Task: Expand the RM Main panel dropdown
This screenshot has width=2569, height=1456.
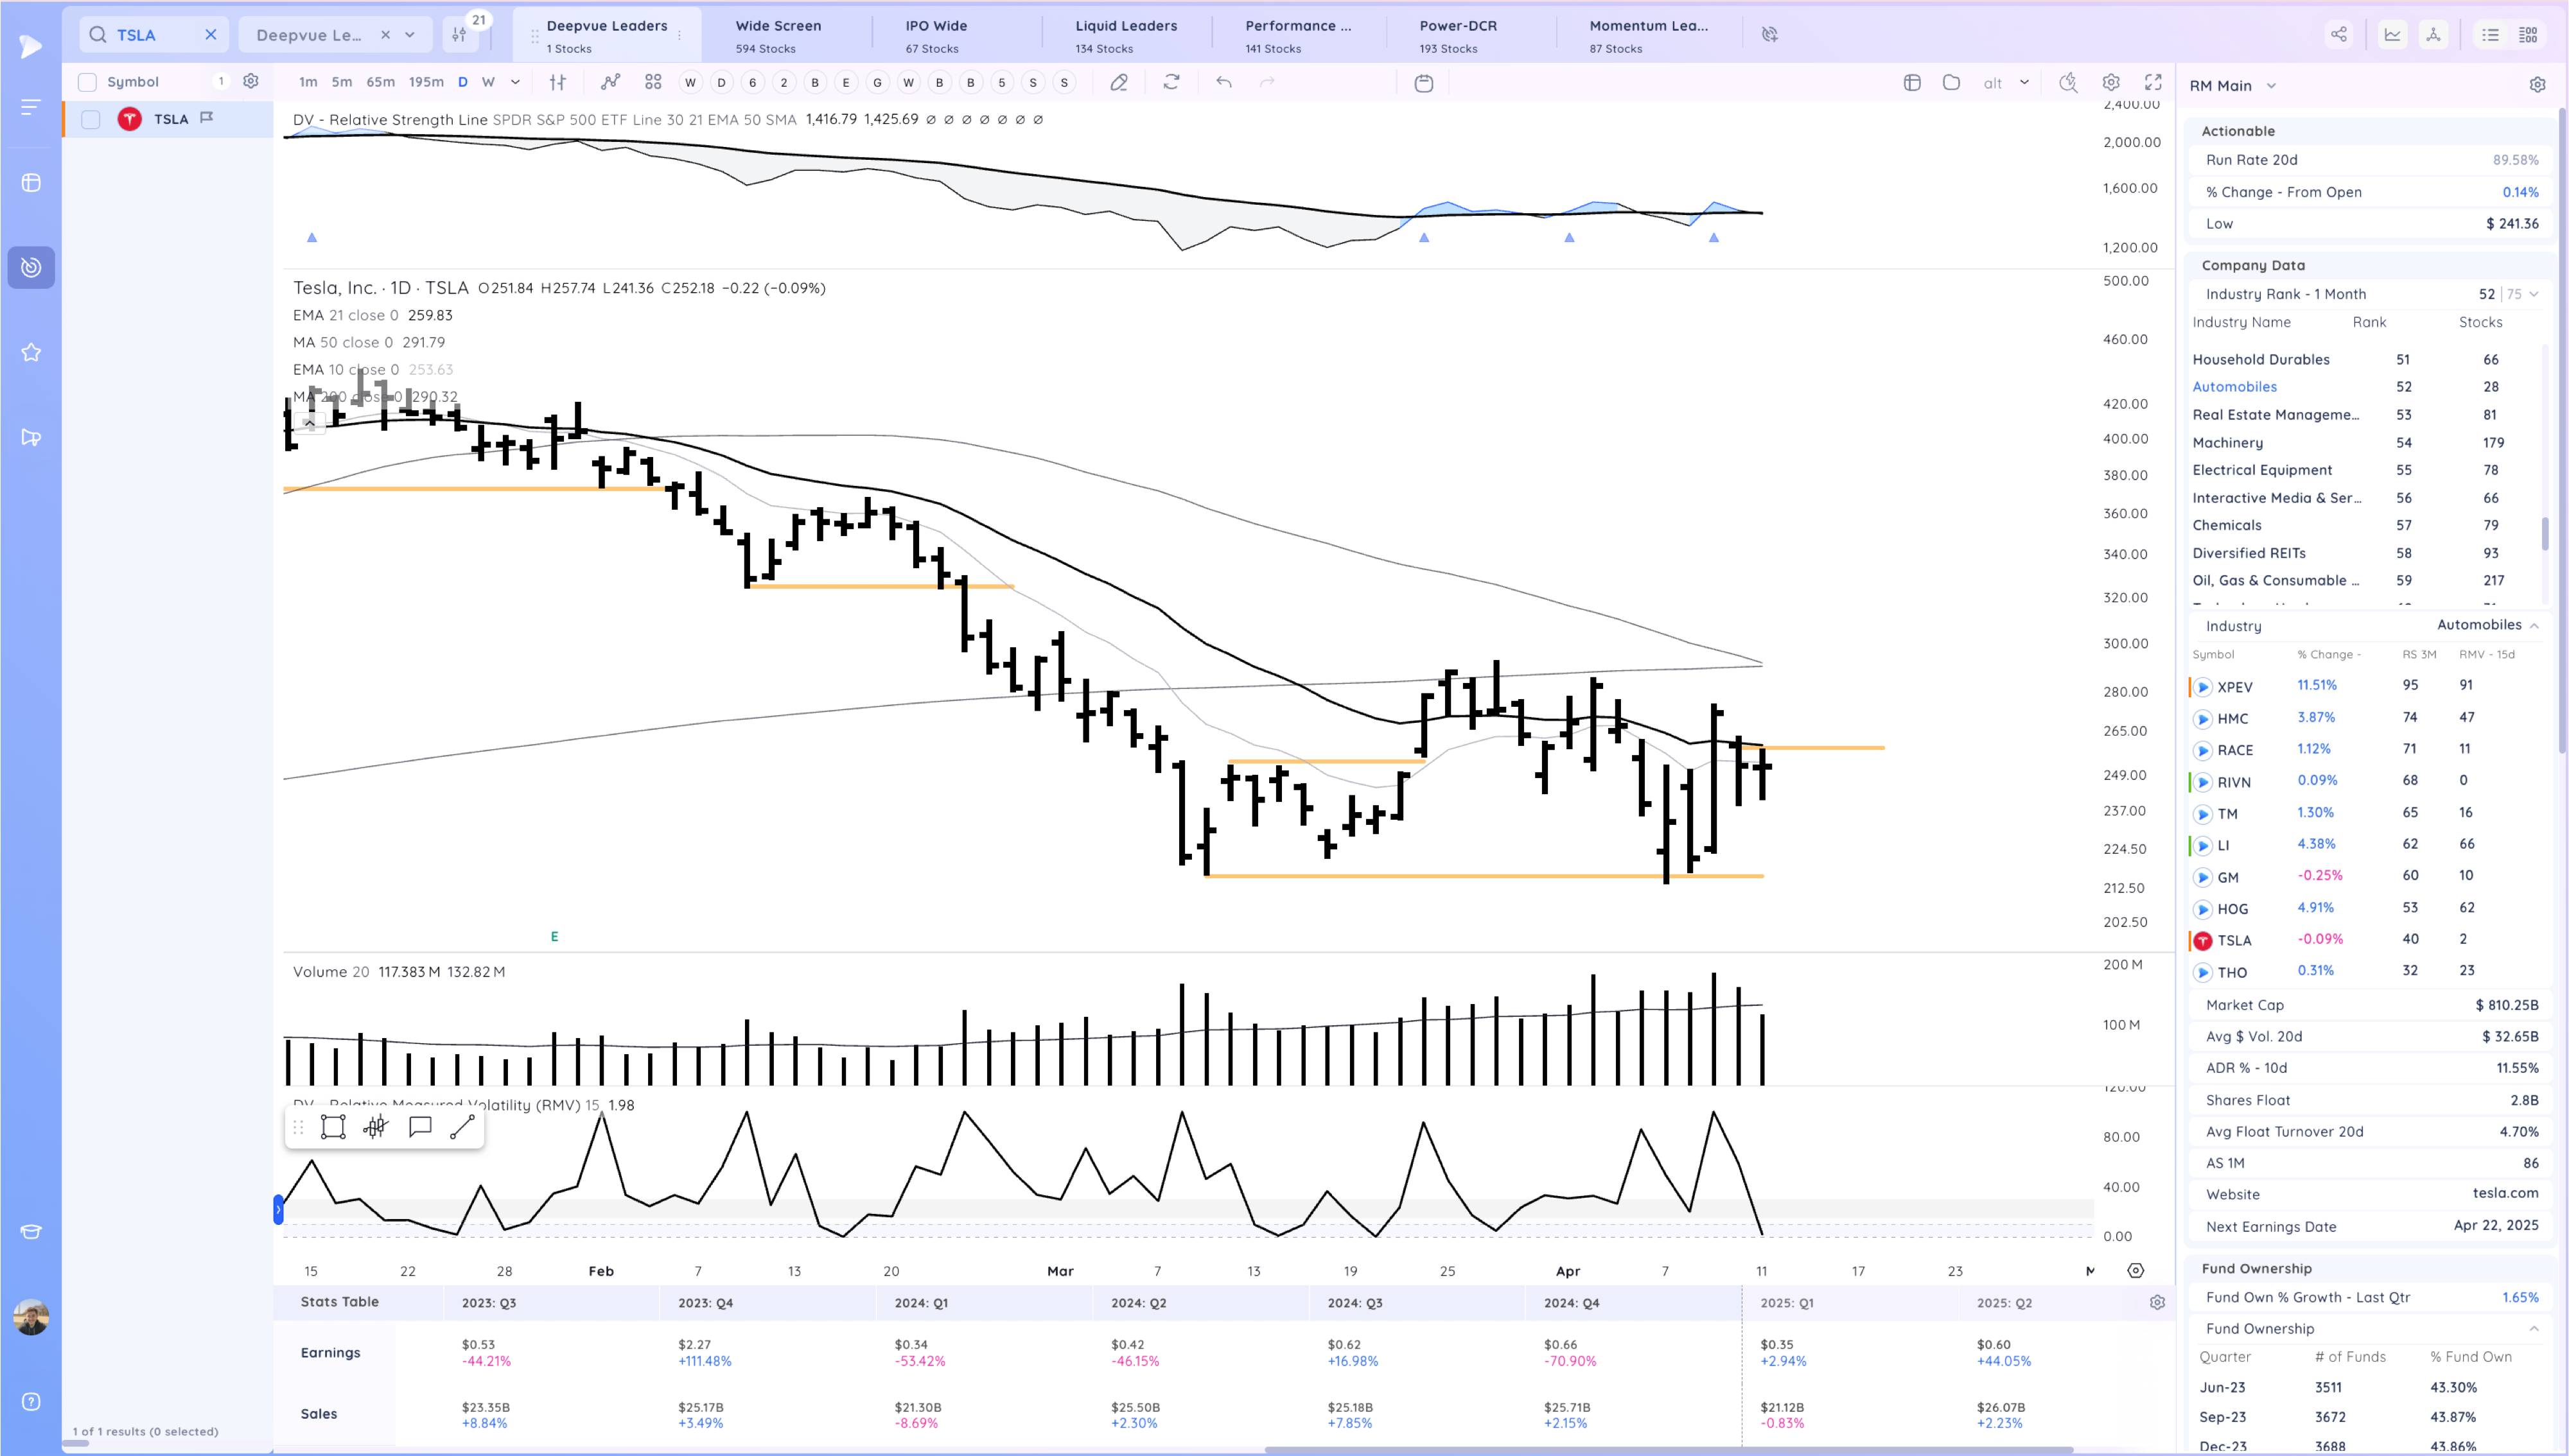Action: pyautogui.click(x=2271, y=86)
